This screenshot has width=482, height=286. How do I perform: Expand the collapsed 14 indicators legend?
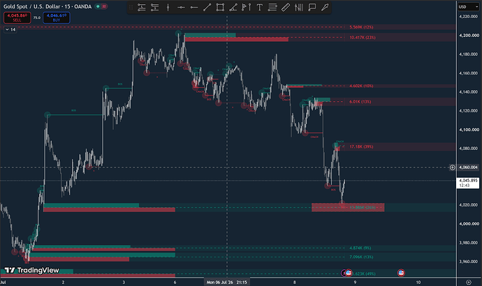(10, 29)
